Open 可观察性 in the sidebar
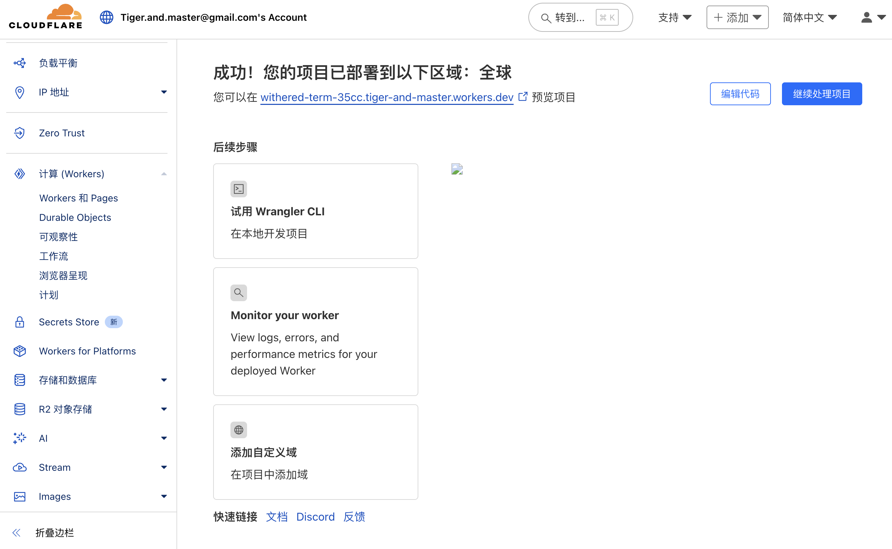The height and width of the screenshot is (549, 892). tap(58, 237)
